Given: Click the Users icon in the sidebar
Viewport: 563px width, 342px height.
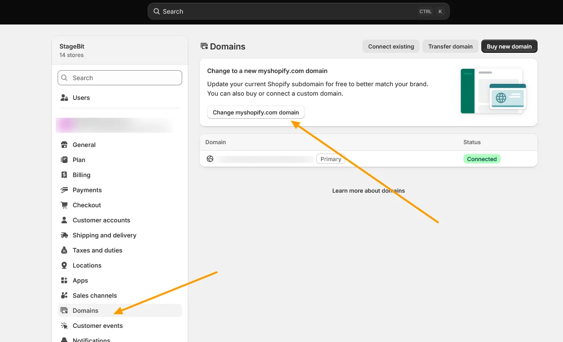Looking at the screenshot, I should click(x=64, y=98).
